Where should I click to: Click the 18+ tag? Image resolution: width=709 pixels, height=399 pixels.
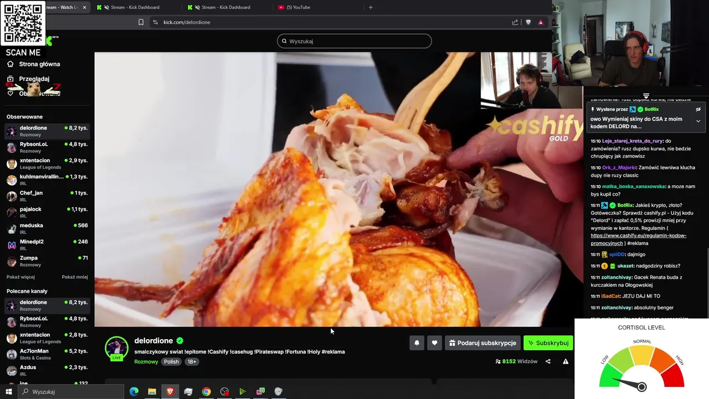[x=191, y=362]
